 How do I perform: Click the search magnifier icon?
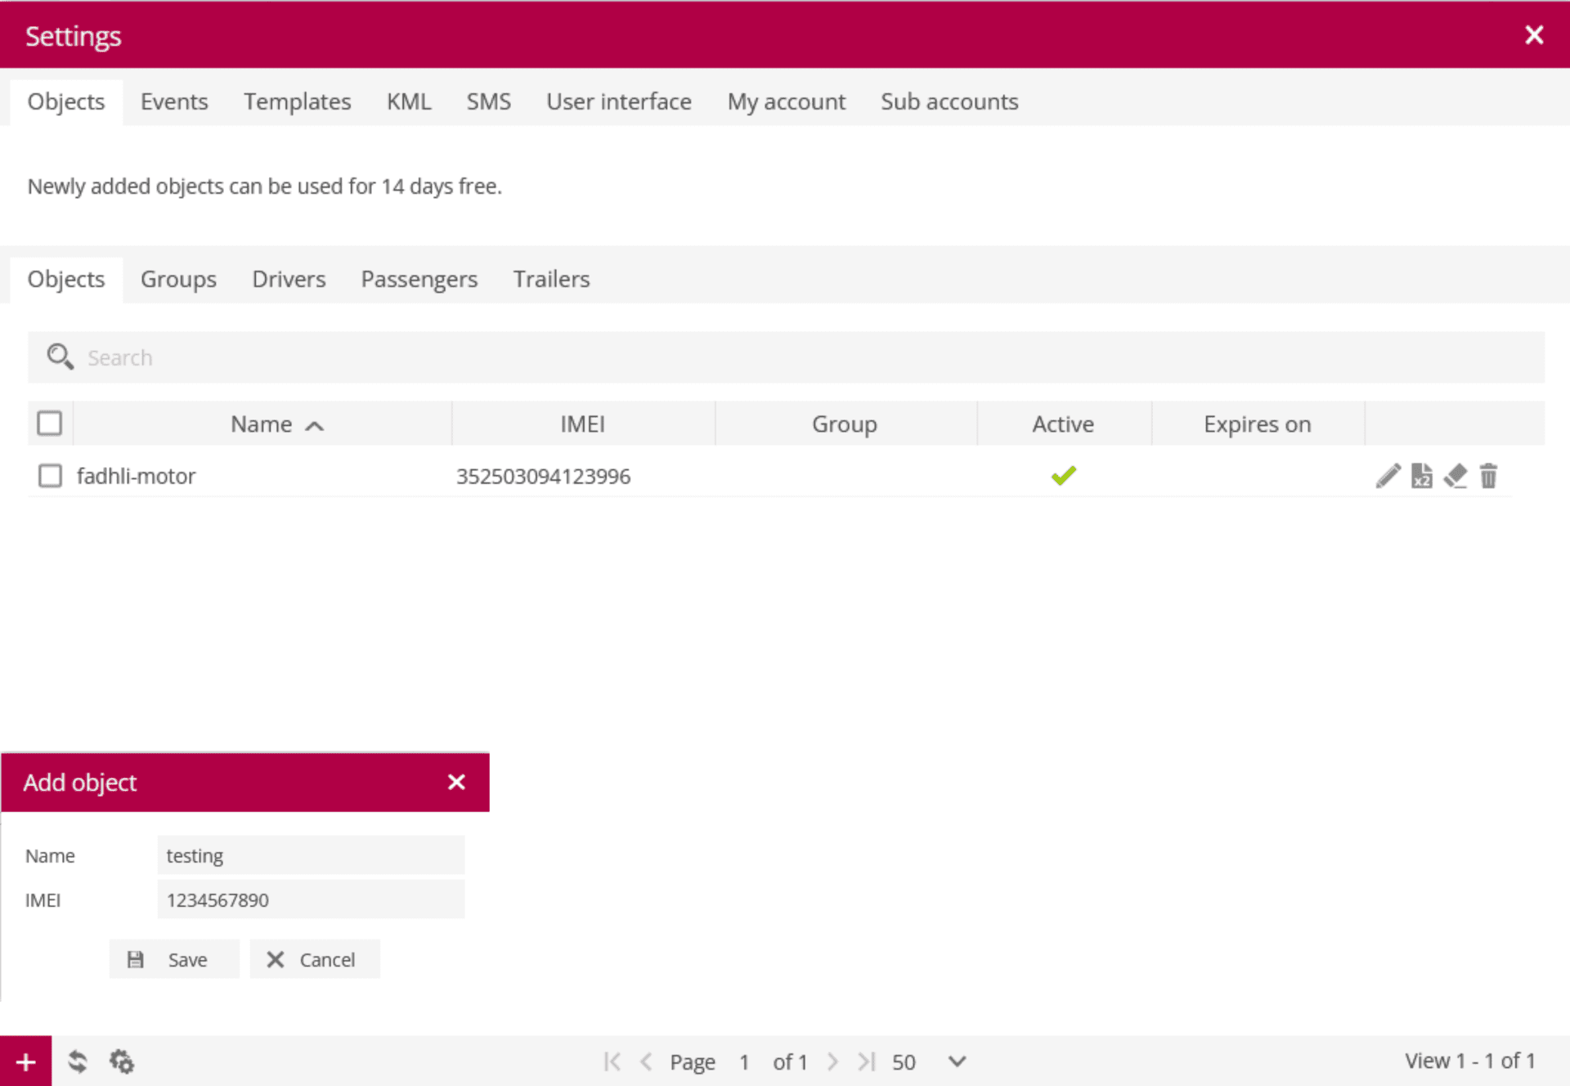60,357
